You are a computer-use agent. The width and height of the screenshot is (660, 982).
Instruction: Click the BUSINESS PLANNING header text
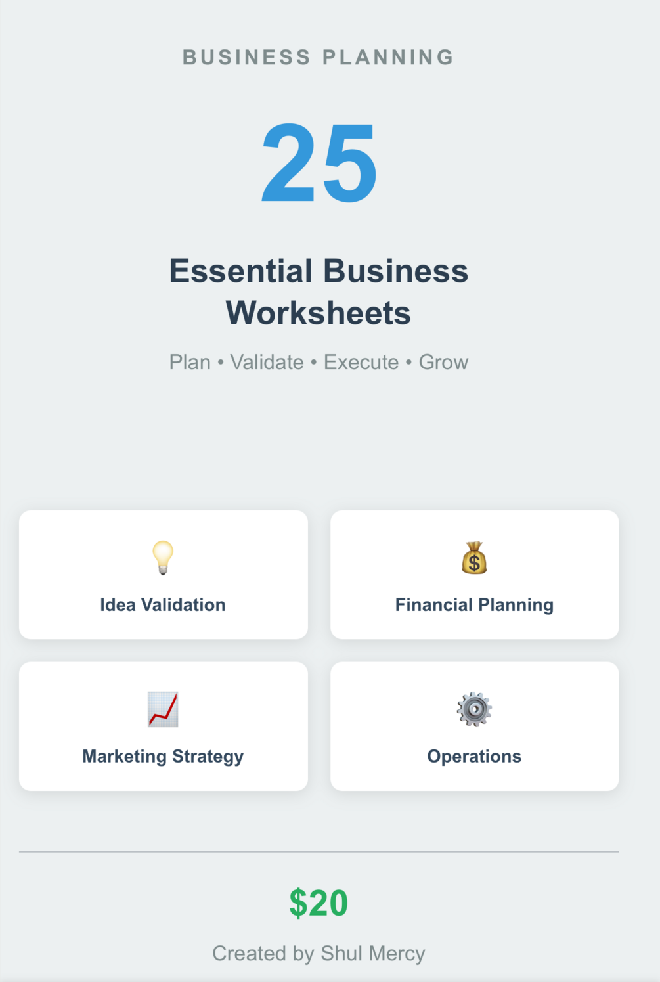point(319,58)
